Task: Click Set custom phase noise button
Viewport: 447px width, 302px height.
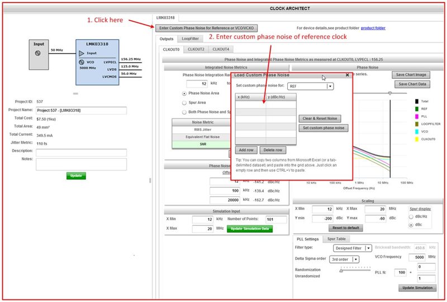Action: click(324, 128)
